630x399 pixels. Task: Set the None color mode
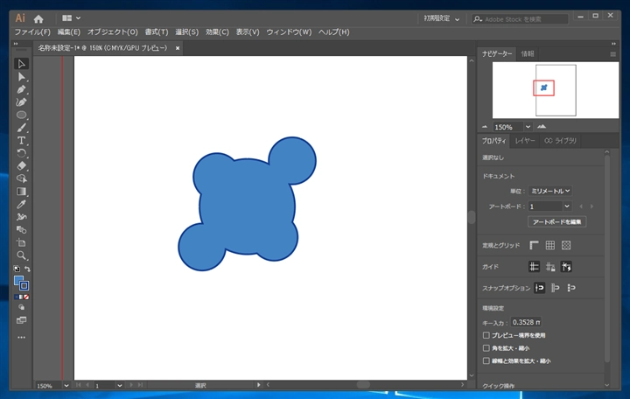[x=26, y=297]
